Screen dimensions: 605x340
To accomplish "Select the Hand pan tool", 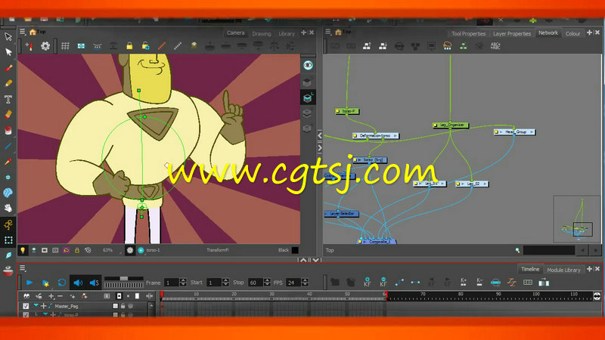I will tap(8, 209).
